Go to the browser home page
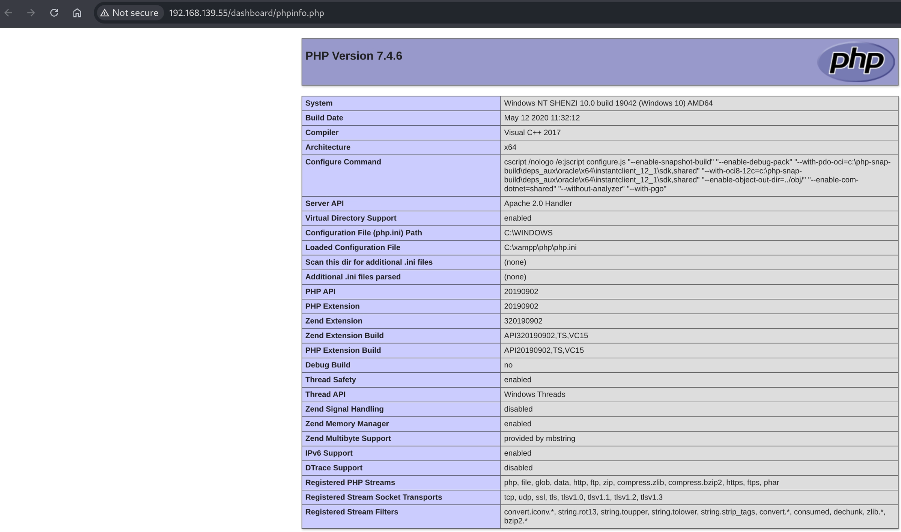The width and height of the screenshot is (901, 532). [x=77, y=13]
